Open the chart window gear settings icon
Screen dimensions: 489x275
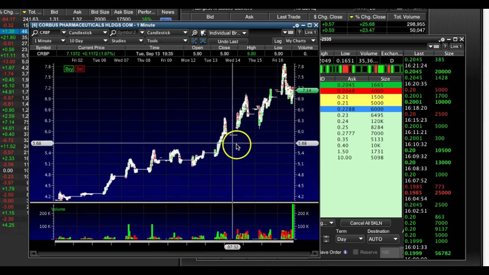(x=297, y=26)
